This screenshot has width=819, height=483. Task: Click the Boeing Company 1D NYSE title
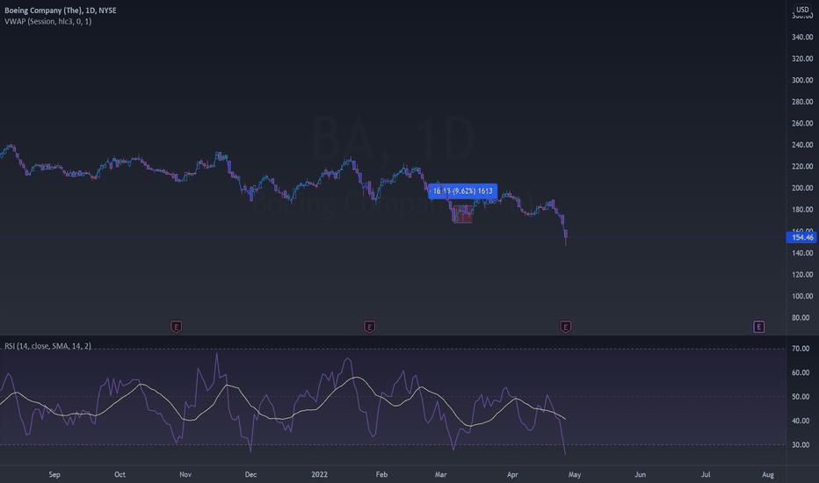tap(61, 11)
